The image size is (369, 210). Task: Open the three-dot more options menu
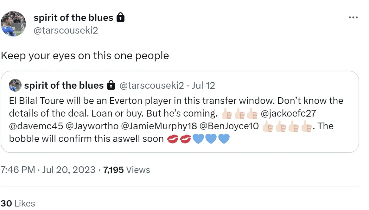point(353,18)
